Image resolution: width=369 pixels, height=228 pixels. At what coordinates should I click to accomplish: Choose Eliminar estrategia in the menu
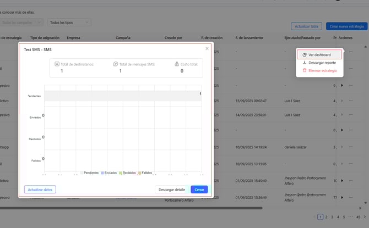(x=322, y=71)
